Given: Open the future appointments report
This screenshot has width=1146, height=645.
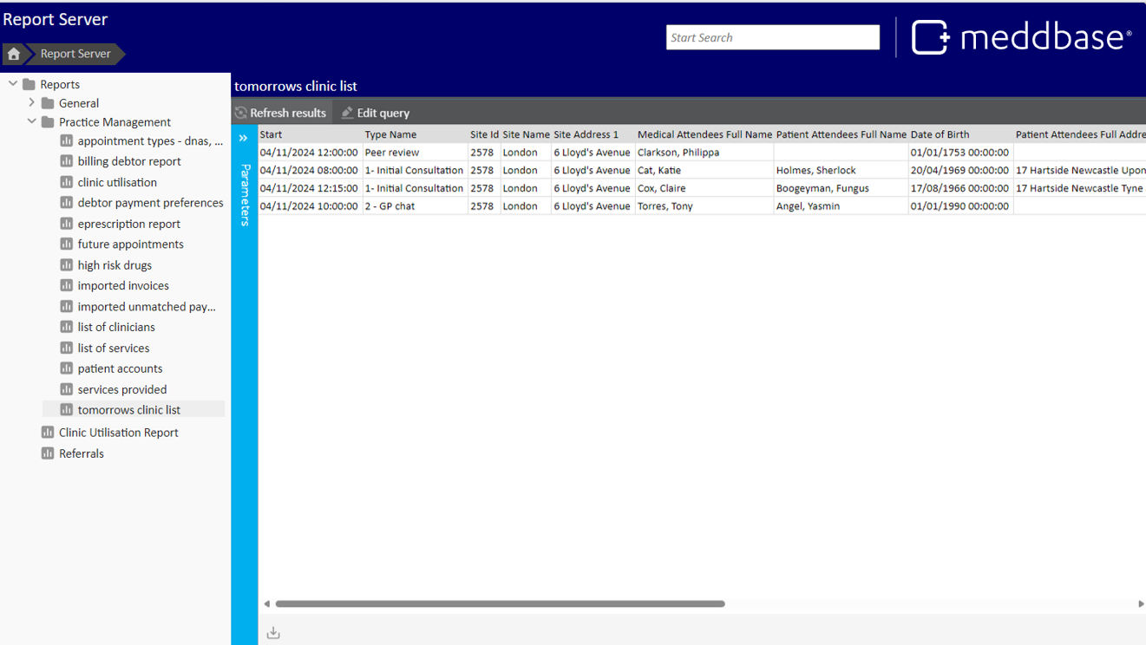Looking at the screenshot, I should (x=130, y=244).
